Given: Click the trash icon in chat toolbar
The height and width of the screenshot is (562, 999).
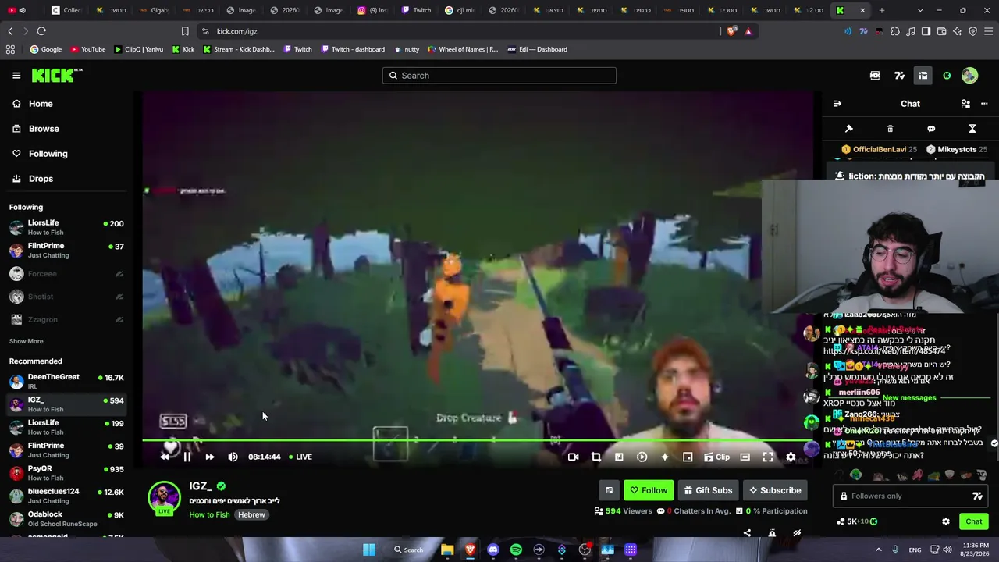Looking at the screenshot, I should (x=890, y=129).
